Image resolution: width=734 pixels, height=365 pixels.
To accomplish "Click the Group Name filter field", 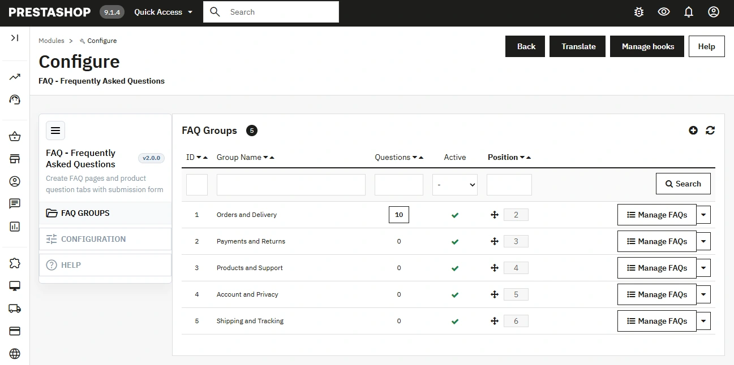I will pyautogui.click(x=291, y=185).
